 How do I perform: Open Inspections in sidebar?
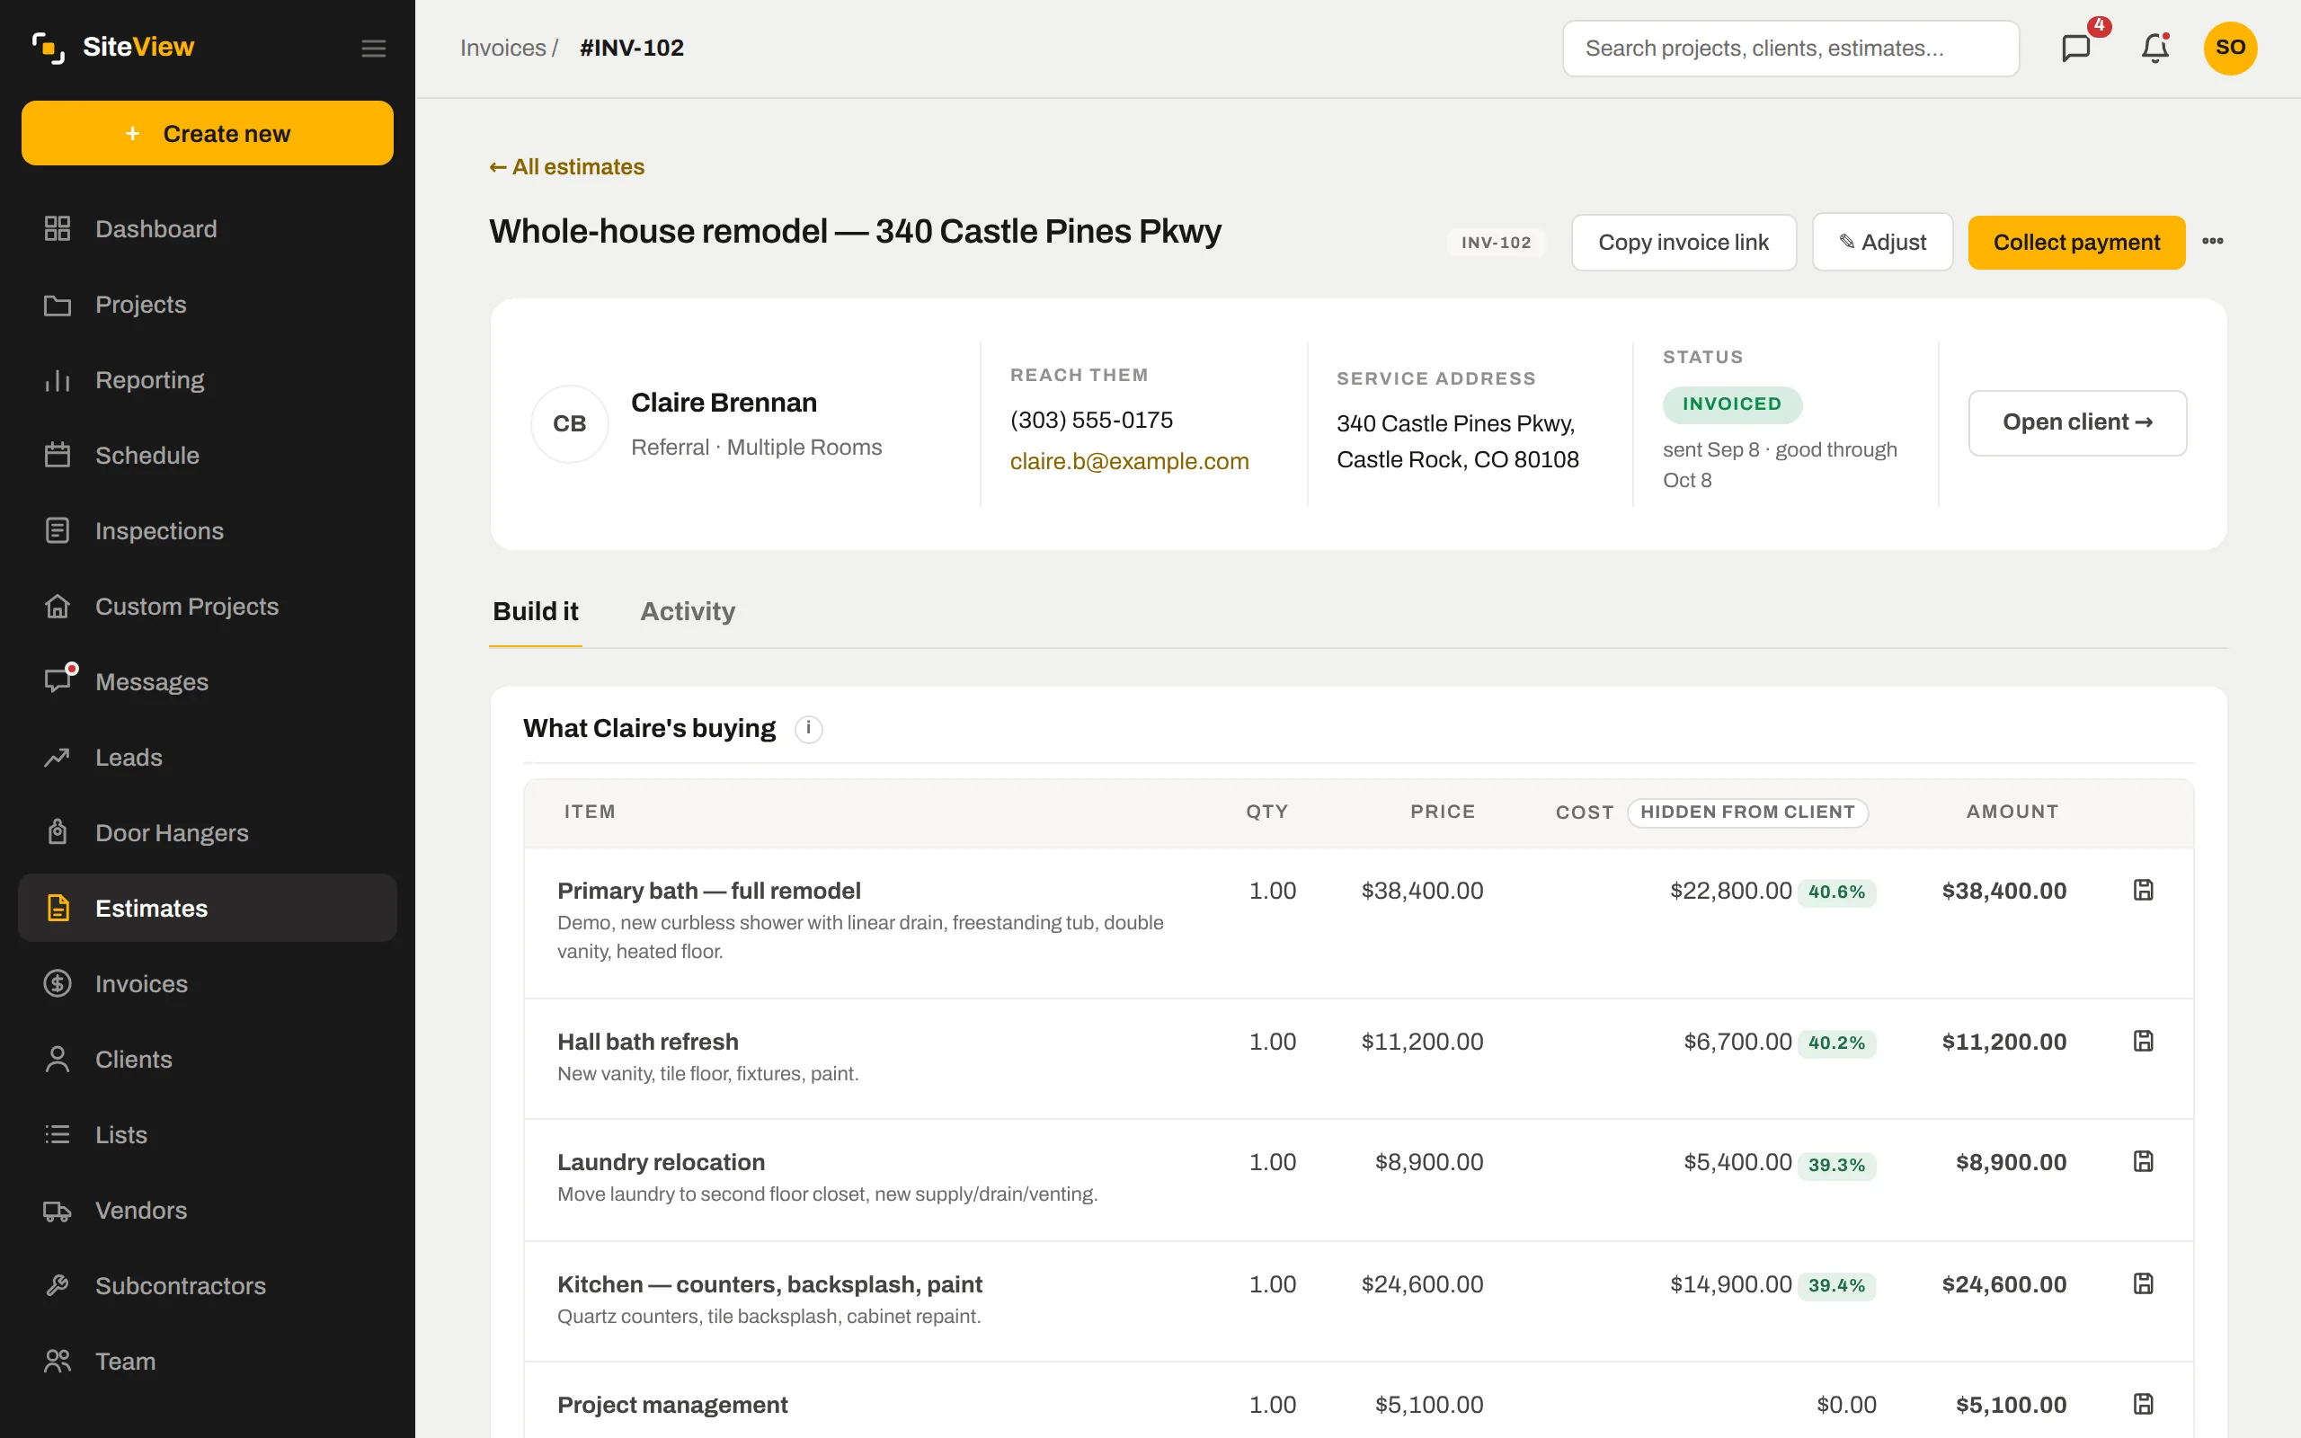coord(208,530)
